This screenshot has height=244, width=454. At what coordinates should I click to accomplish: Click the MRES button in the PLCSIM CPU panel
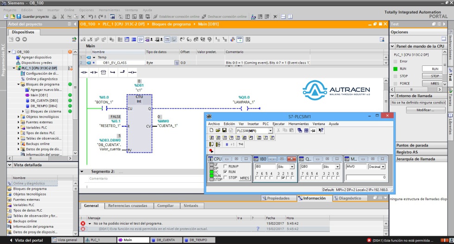pos(245,178)
